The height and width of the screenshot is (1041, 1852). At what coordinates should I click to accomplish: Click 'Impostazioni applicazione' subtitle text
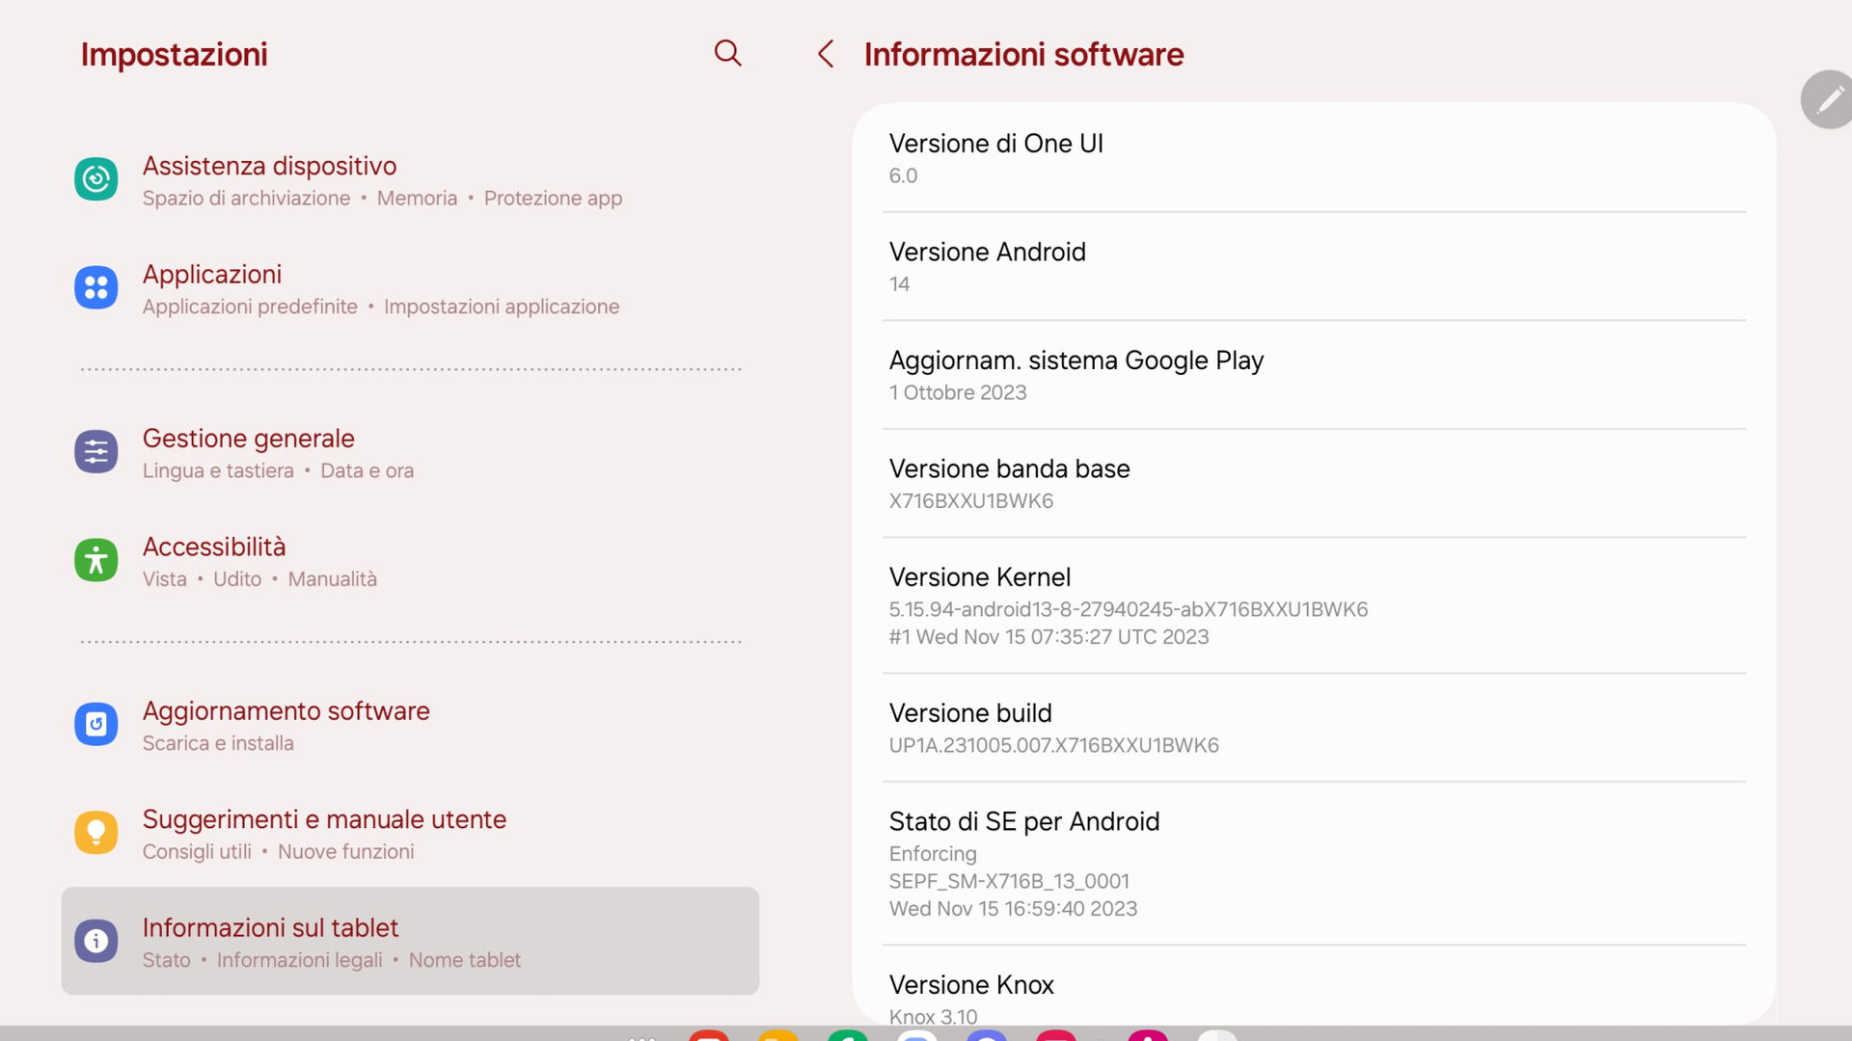click(x=502, y=307)
